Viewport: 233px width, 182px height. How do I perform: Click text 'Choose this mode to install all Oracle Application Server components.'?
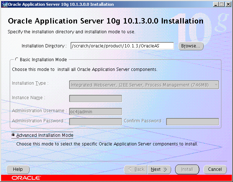pyautogui.click(x=85, y=69)
